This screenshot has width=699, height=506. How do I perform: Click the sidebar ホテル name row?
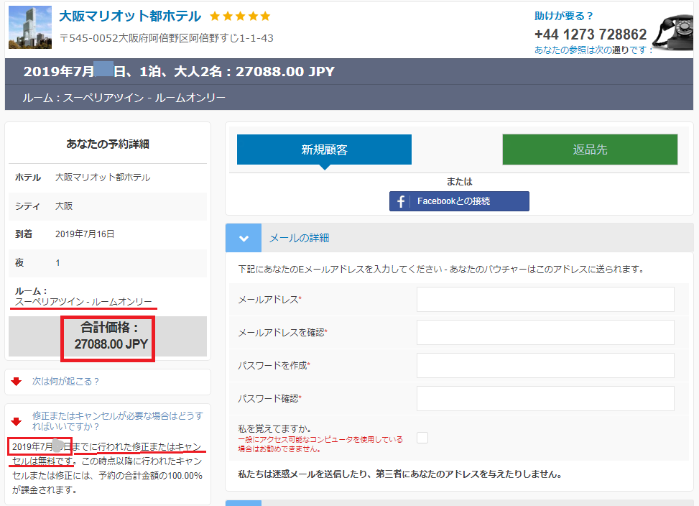coord(108,178)
